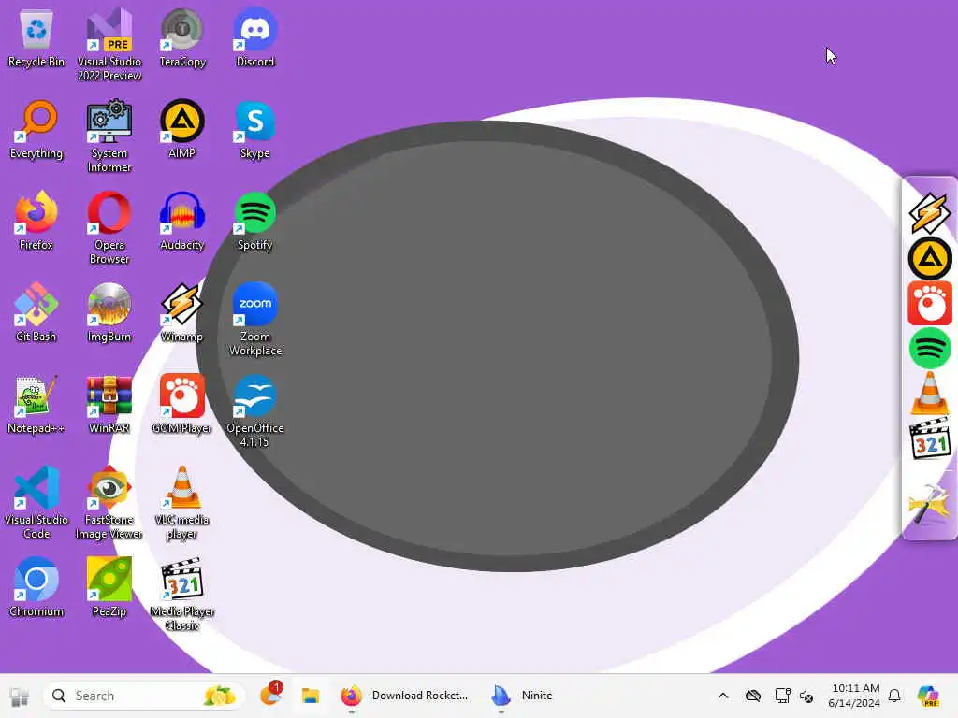Select the labeled GOM Player desktop shortcut
Screen dimensions: 958x718
coord(182,404)
